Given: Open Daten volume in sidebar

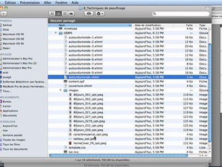Looking at the screenshot, I should [x=6, y=48].
